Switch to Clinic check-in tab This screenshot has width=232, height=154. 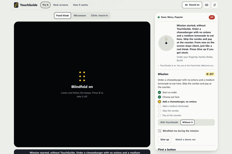pos(99,15)
